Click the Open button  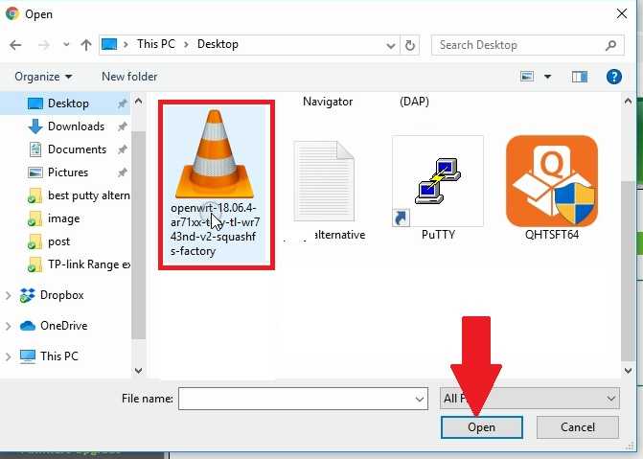click(x=481, y=427)
